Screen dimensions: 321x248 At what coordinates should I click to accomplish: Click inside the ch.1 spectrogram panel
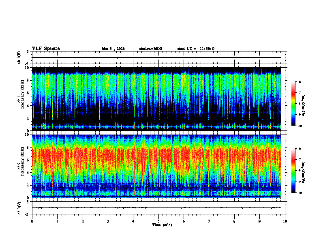click(x=156, y=99)
